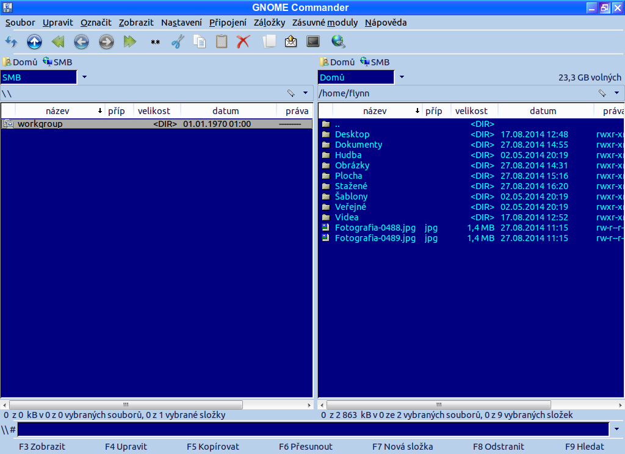Sort right panel by velikost column
Viewport: 625px width, 454px height.
[474, 111]
